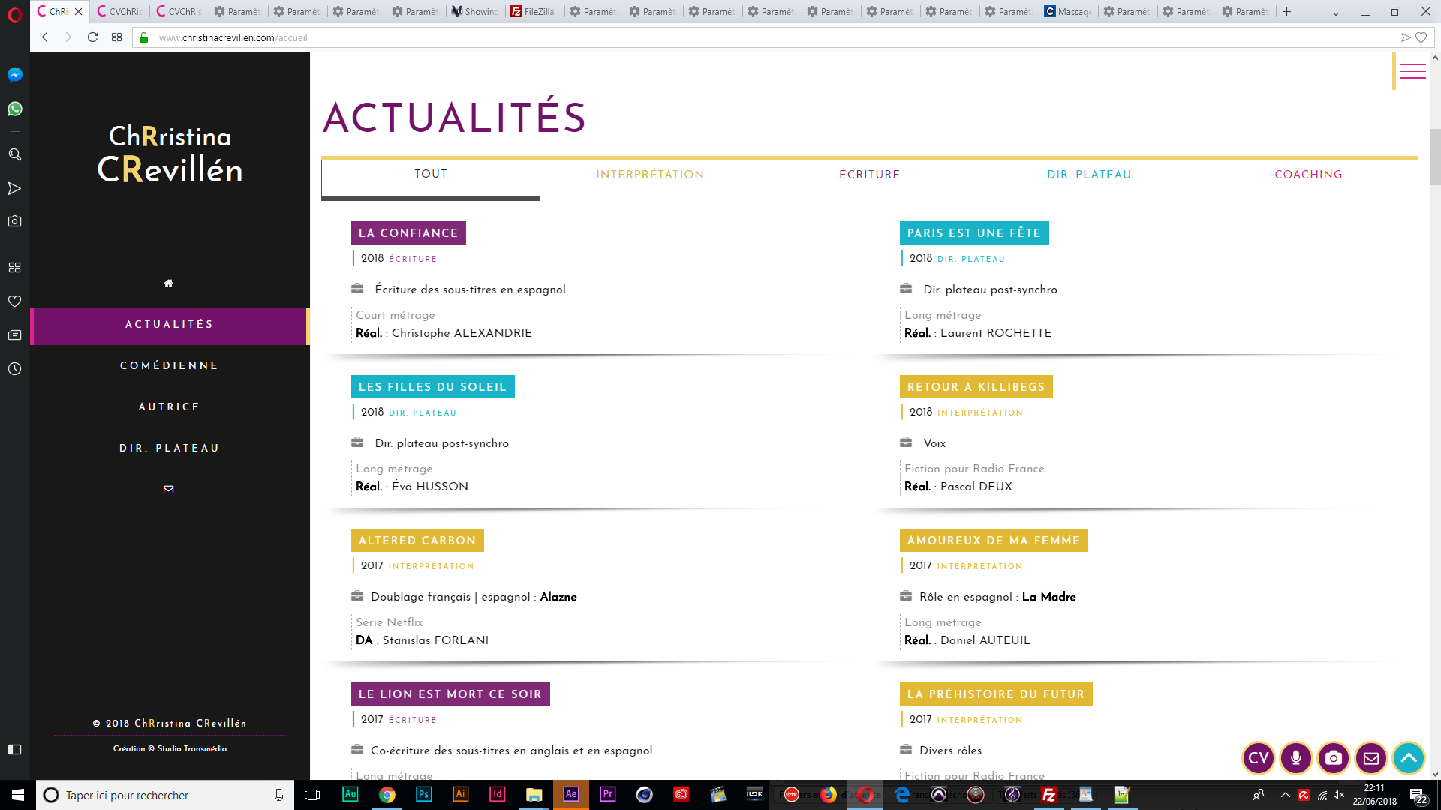Screen dimensions: 1441x810
Task: Open the hamburger menu at top right
Action: 1412,71
